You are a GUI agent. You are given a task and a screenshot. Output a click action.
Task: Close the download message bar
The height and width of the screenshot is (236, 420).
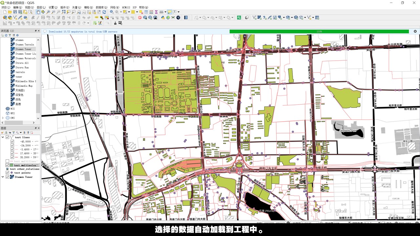tap(415, 31)
